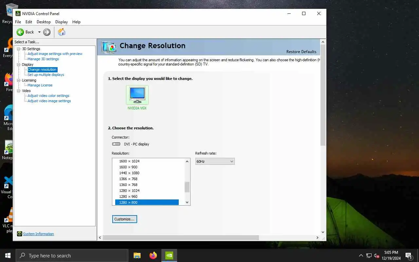
Task: Open Adjust video color settings
Action: [48, 96]
